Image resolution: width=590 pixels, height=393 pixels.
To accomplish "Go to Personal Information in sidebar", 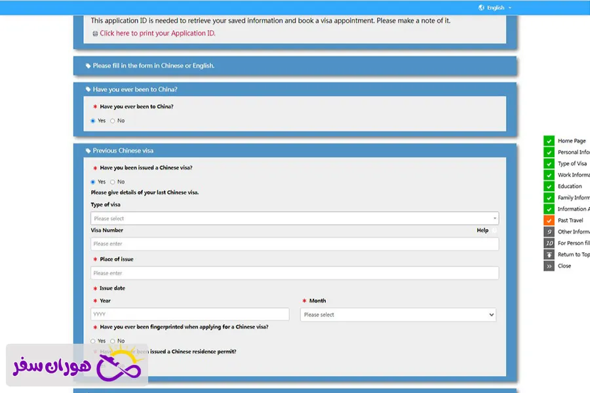I will 573,153.
